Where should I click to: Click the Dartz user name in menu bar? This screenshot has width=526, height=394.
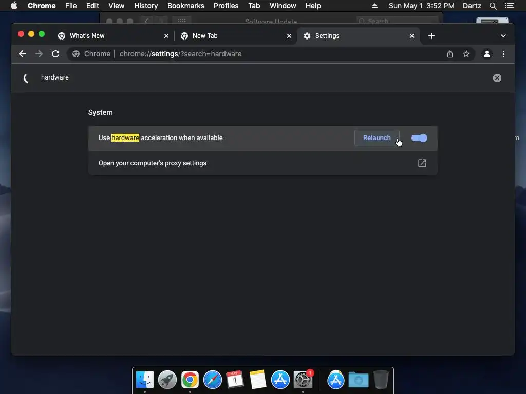tap(472, 6)
